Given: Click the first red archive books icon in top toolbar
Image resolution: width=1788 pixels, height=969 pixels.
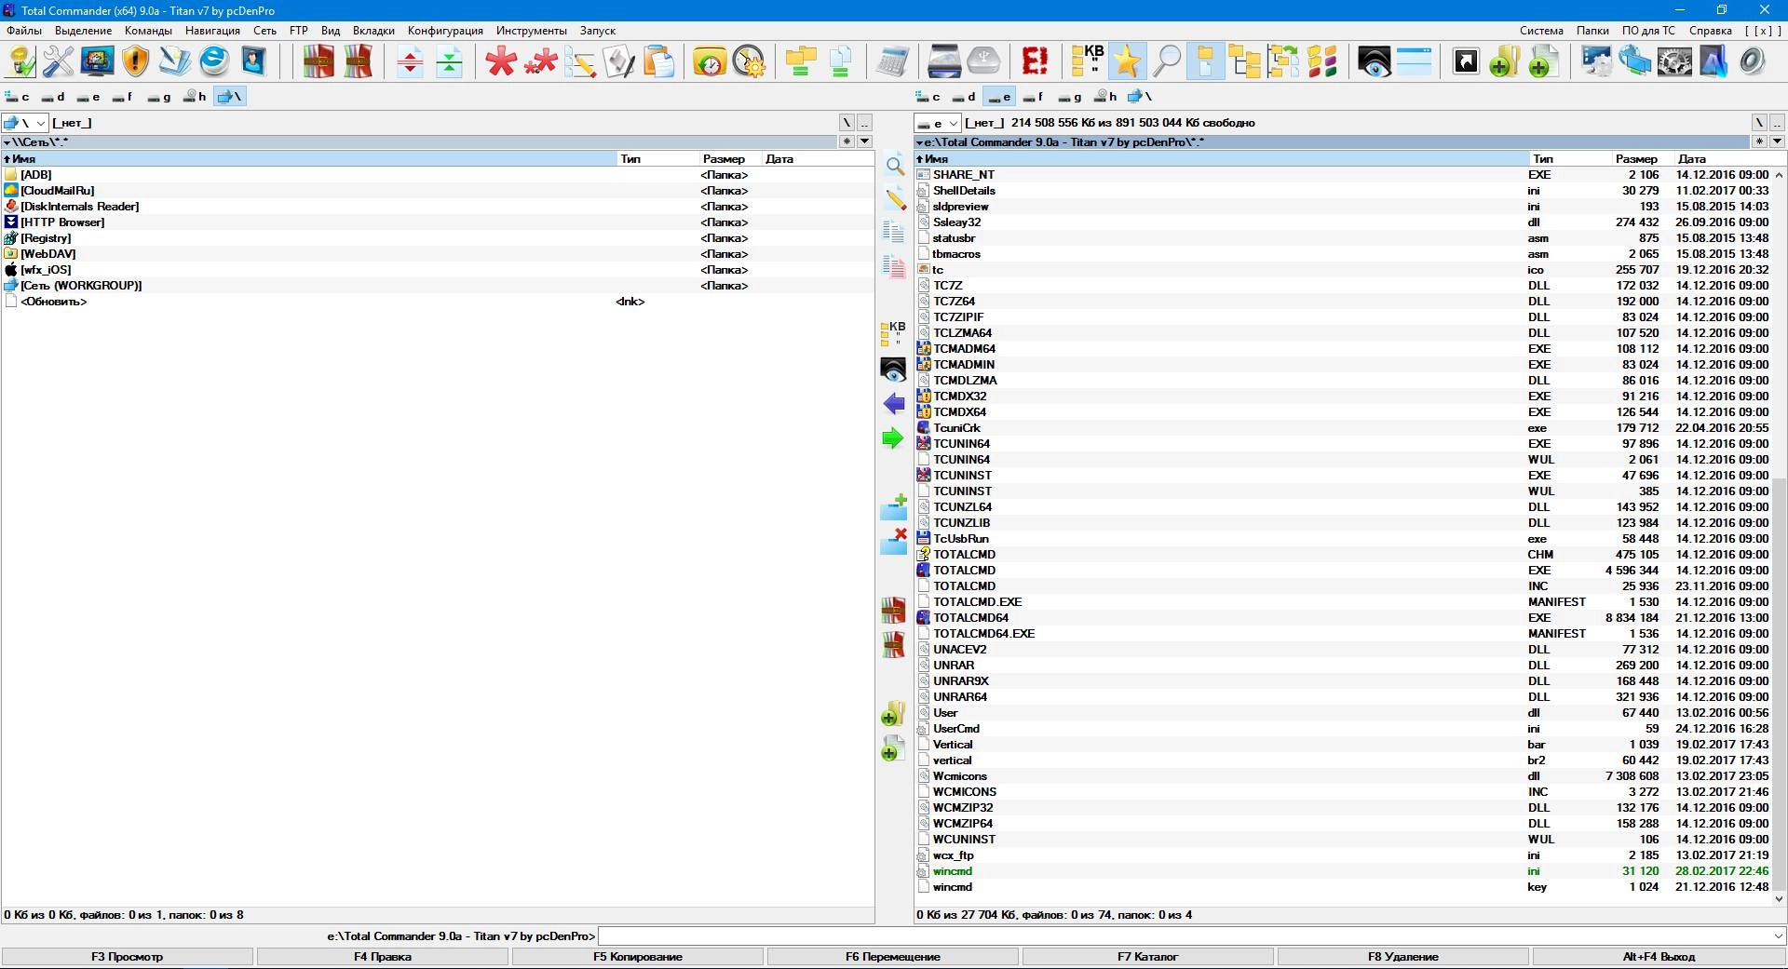Looking at the screenshot, I should (x=318, y=61).
